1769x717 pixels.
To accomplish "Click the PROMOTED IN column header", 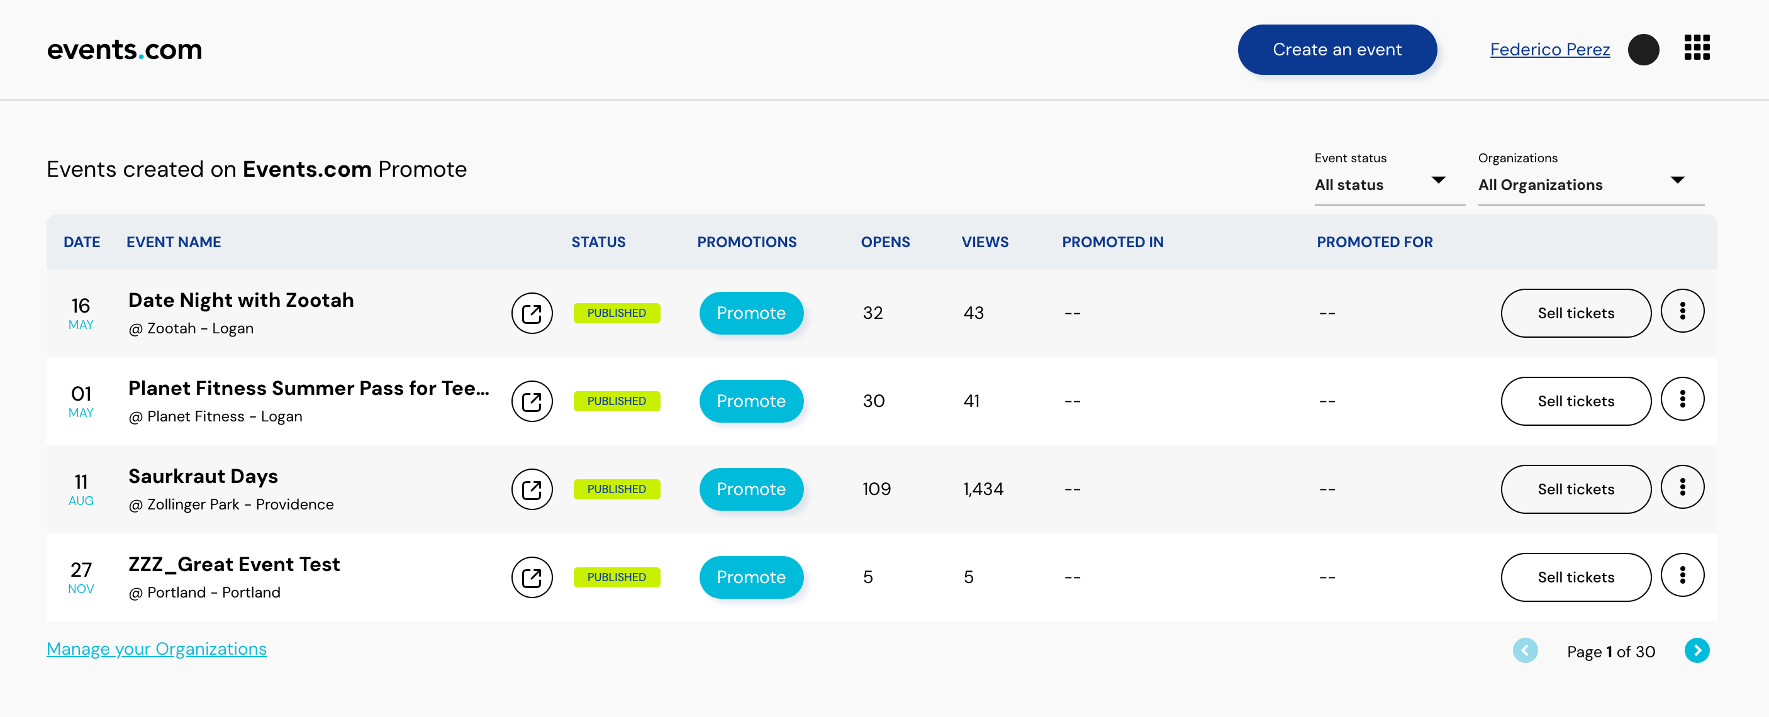I will pos(1112,242).
